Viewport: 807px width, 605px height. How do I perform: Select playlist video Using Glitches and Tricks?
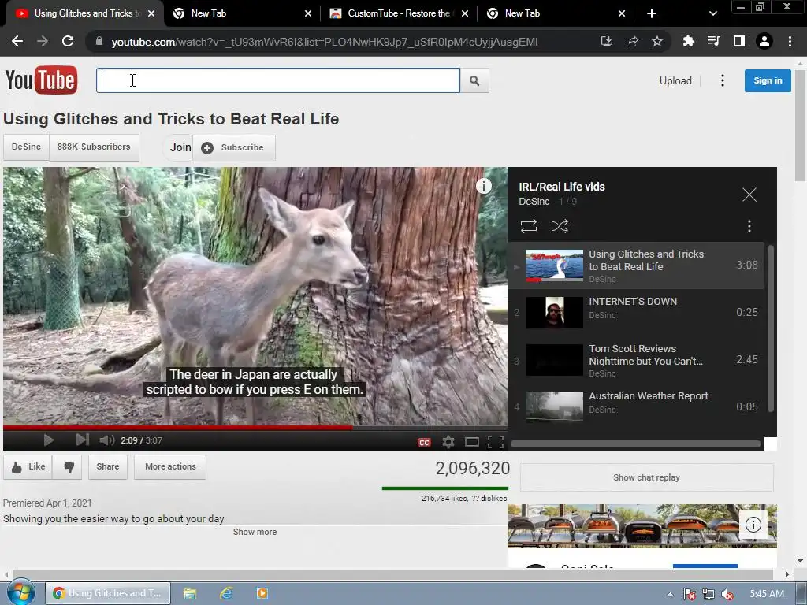[x=636, y=265]
